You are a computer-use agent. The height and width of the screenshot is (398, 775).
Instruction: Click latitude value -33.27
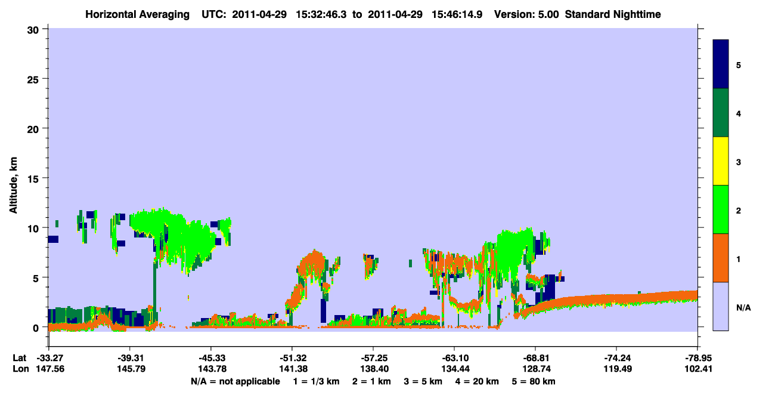tap(48, 358)
